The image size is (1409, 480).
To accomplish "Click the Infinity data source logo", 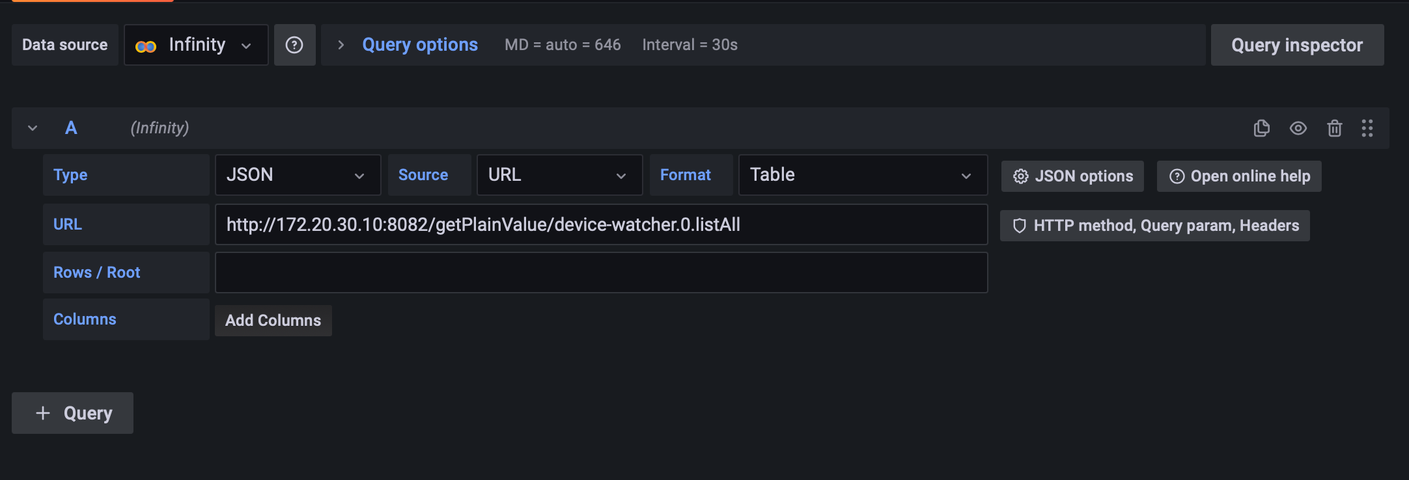I will 146,46.
